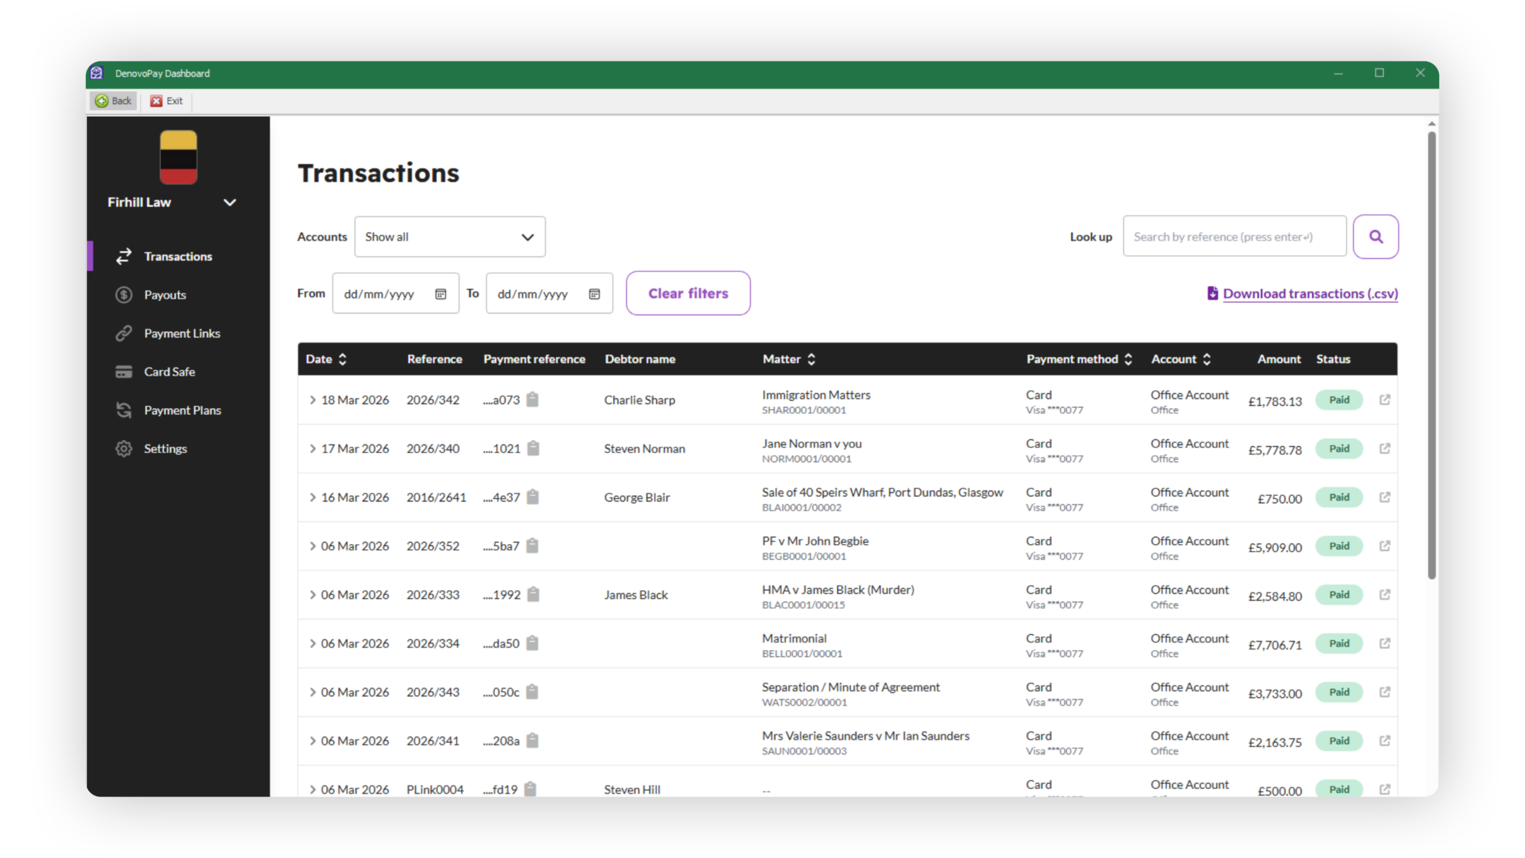1525x858 pixels.
Task: Expand the Firhill Law account switcher
Action: pos(229,203)
